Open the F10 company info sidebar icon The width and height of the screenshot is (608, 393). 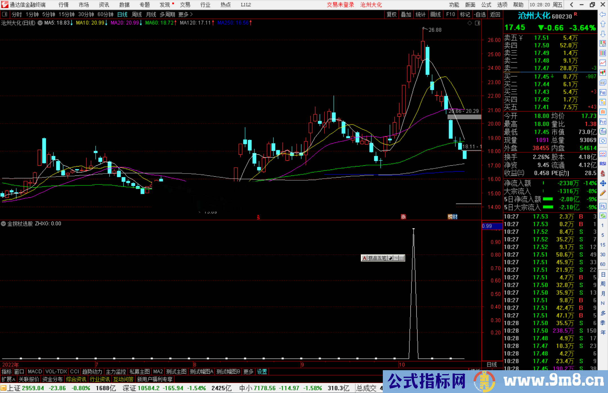point(603,92)
